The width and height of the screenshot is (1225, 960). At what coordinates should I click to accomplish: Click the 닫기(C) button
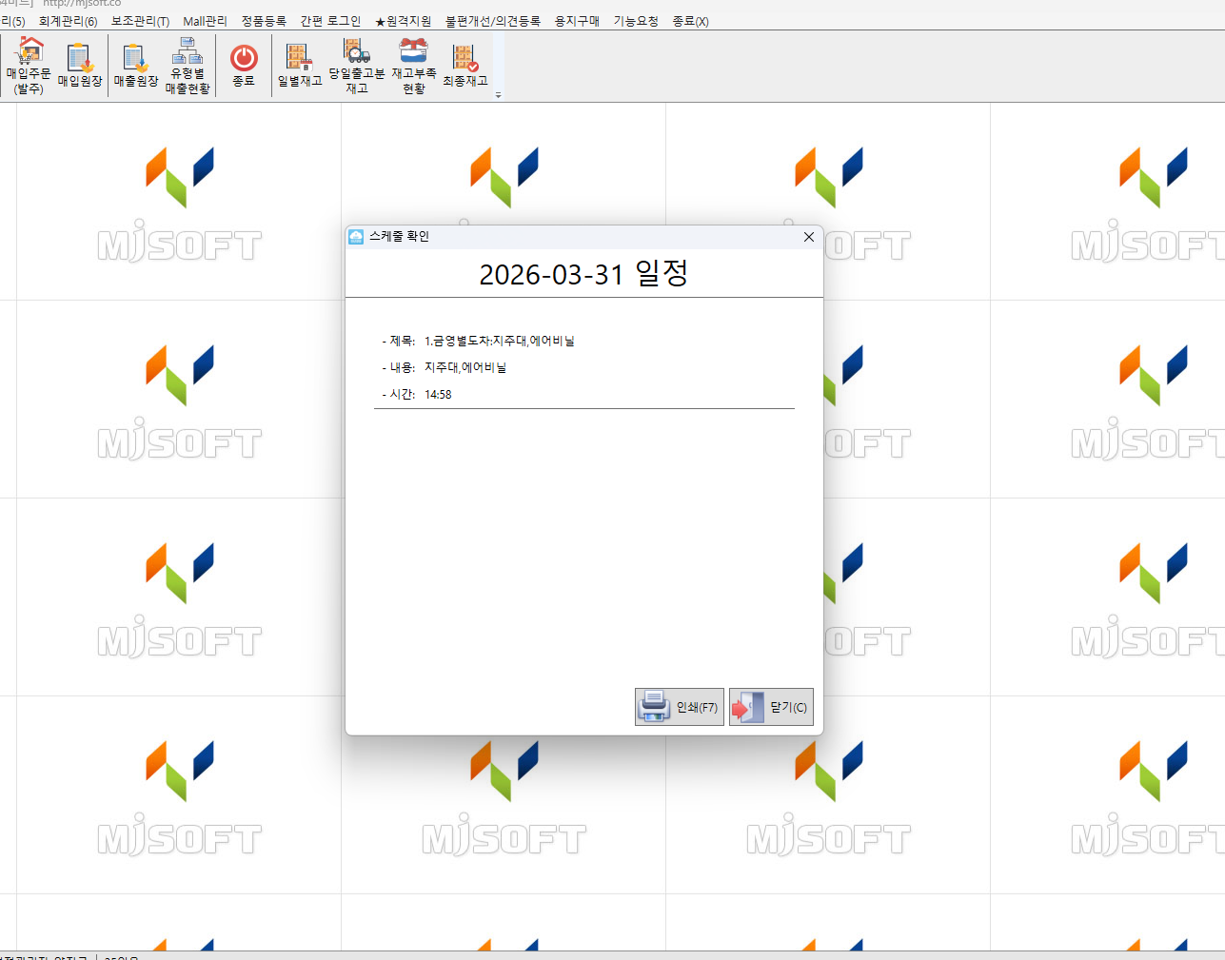(x=771, y=707)
